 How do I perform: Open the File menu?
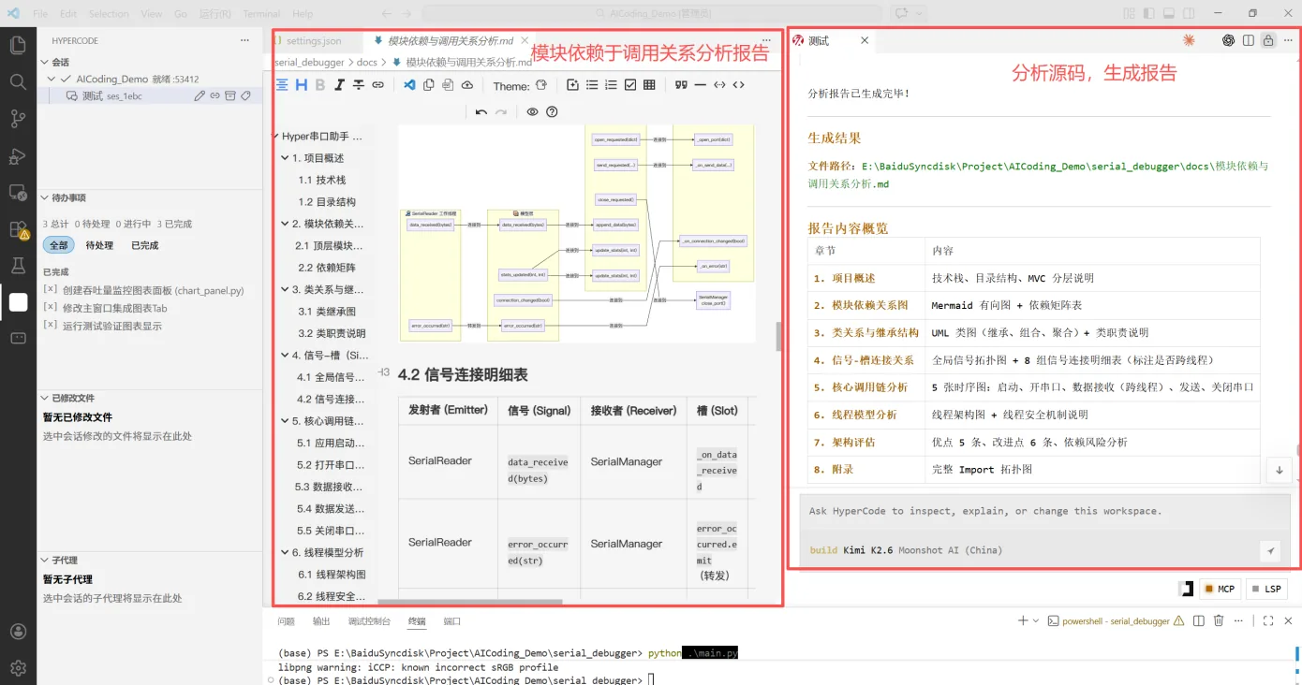point(40,14)
